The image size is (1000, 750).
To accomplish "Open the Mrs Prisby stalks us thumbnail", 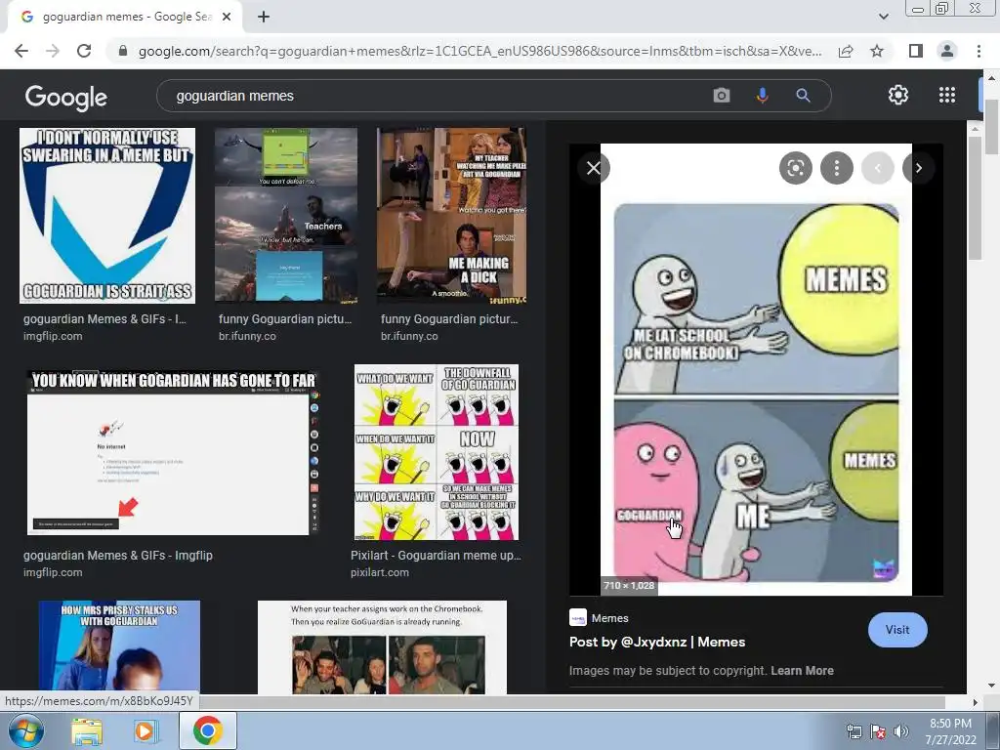I will (119, 646).
